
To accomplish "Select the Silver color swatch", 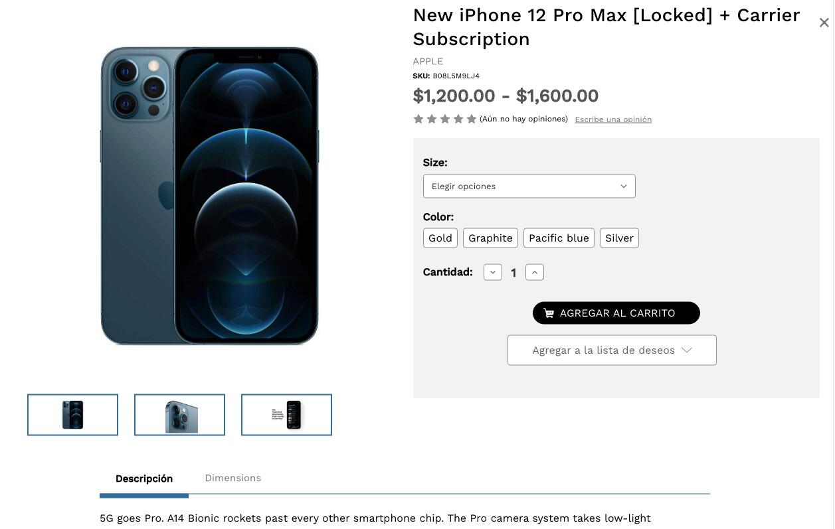I will (619, 238).
